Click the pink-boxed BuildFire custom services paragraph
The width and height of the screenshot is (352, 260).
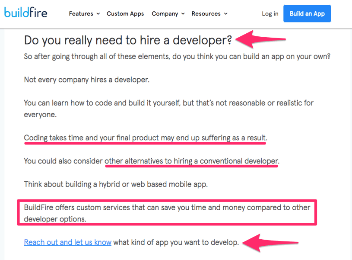(x=167, y=213)
